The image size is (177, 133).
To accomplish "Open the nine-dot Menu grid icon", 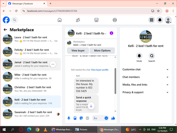I will tap(152, 20).
